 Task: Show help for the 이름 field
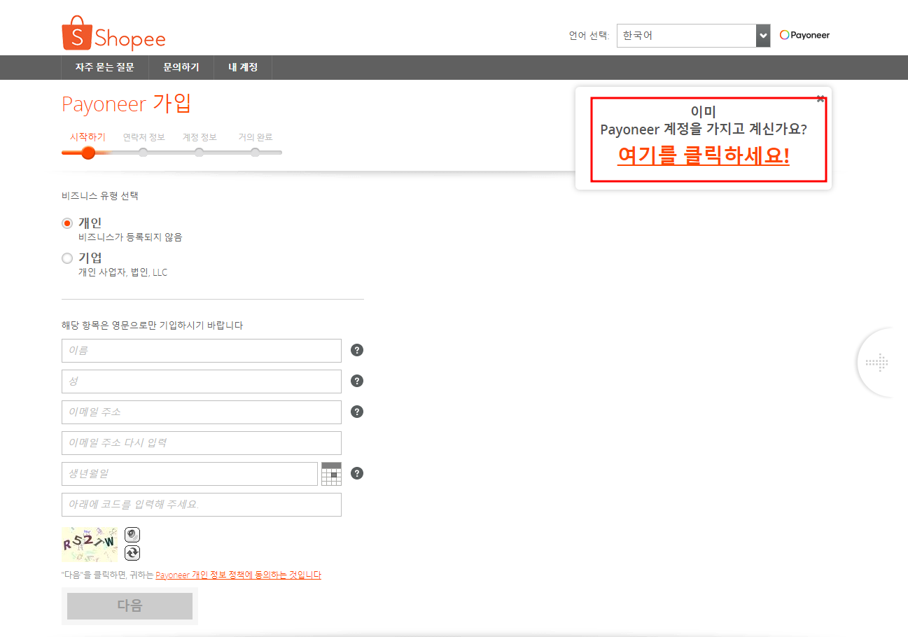[x=357, y=350]
